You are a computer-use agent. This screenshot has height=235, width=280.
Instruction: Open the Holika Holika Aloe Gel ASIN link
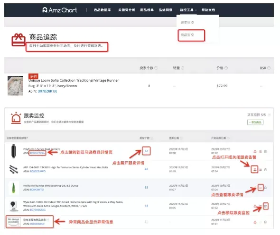[37, 190]
